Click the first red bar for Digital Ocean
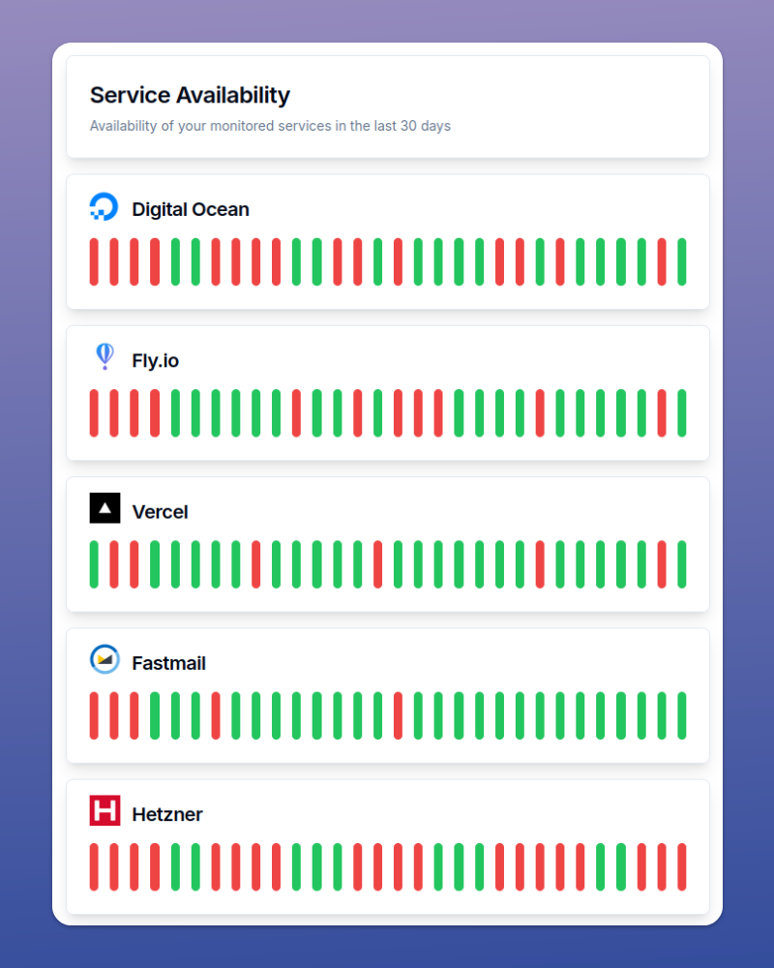 pyautogui.click(x=94, y=261)
